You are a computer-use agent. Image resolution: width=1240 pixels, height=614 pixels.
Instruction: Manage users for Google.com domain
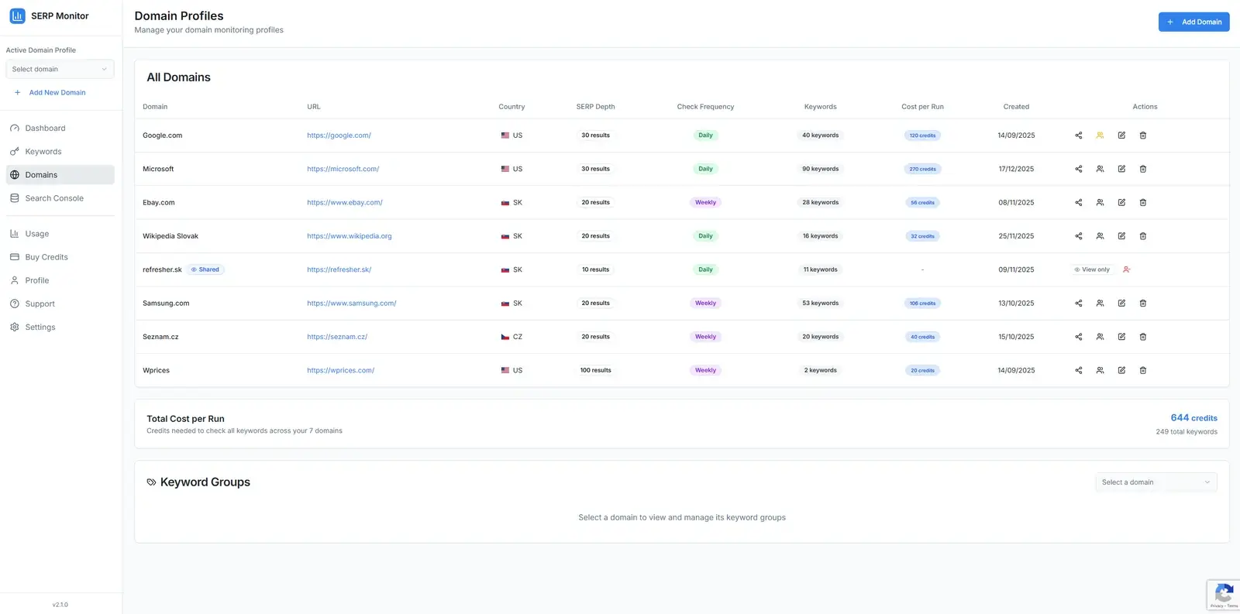1100,135
